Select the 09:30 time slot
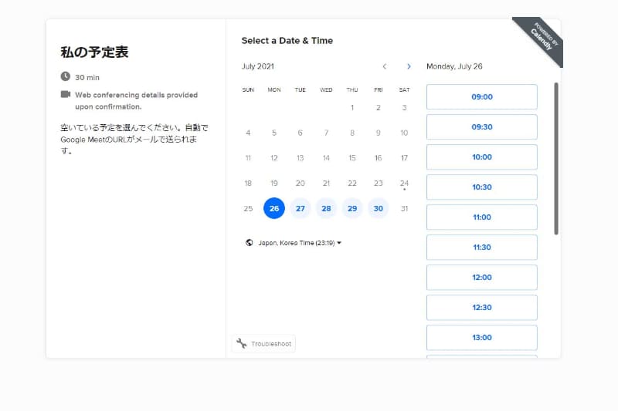Screen dimensions: 618x411 coord(481,127)
